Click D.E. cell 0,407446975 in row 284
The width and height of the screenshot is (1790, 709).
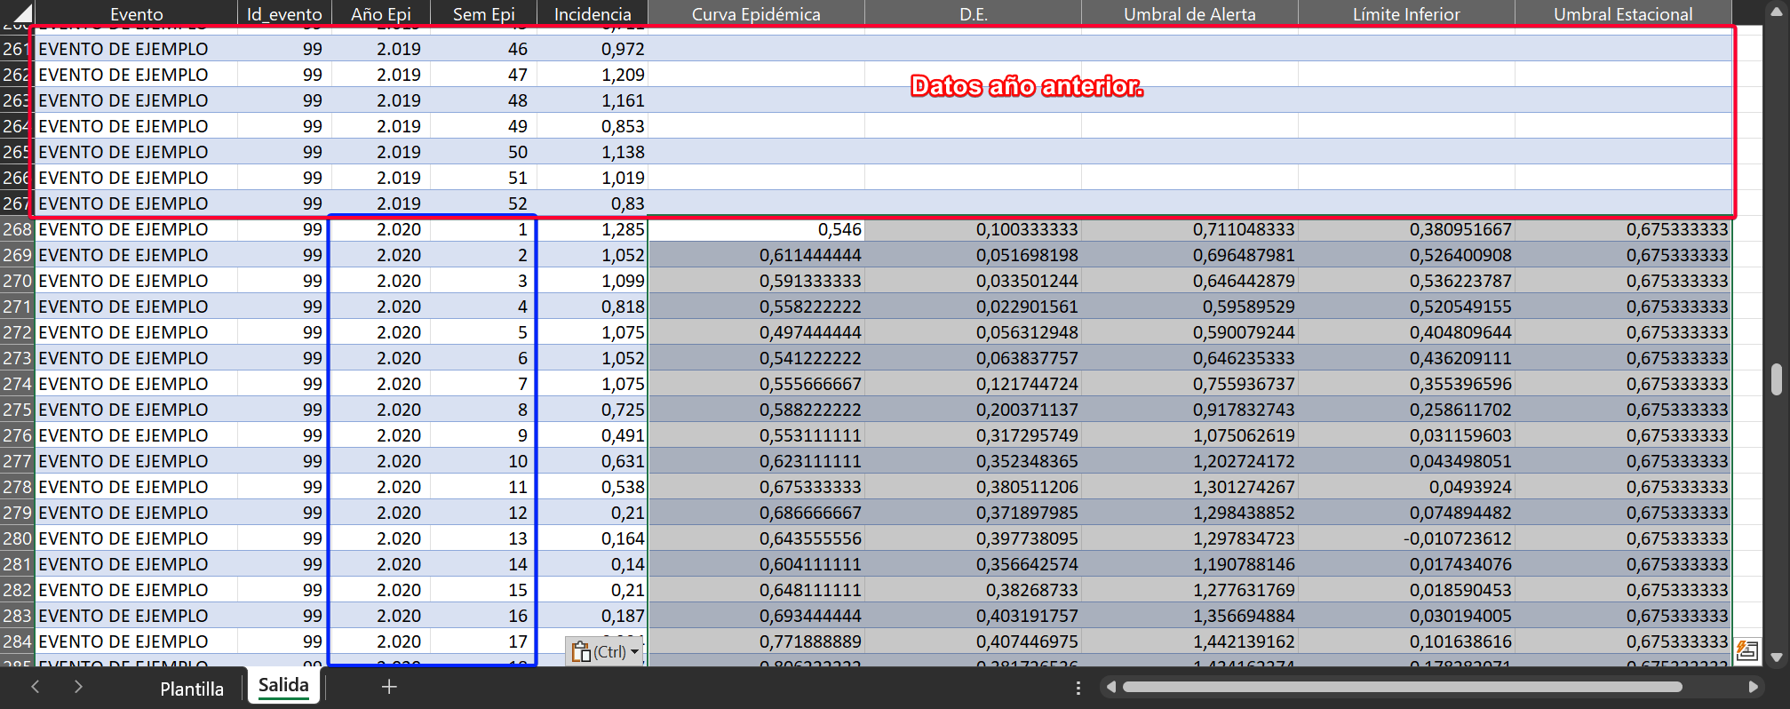pyautogui.click(x=973, y=641)
